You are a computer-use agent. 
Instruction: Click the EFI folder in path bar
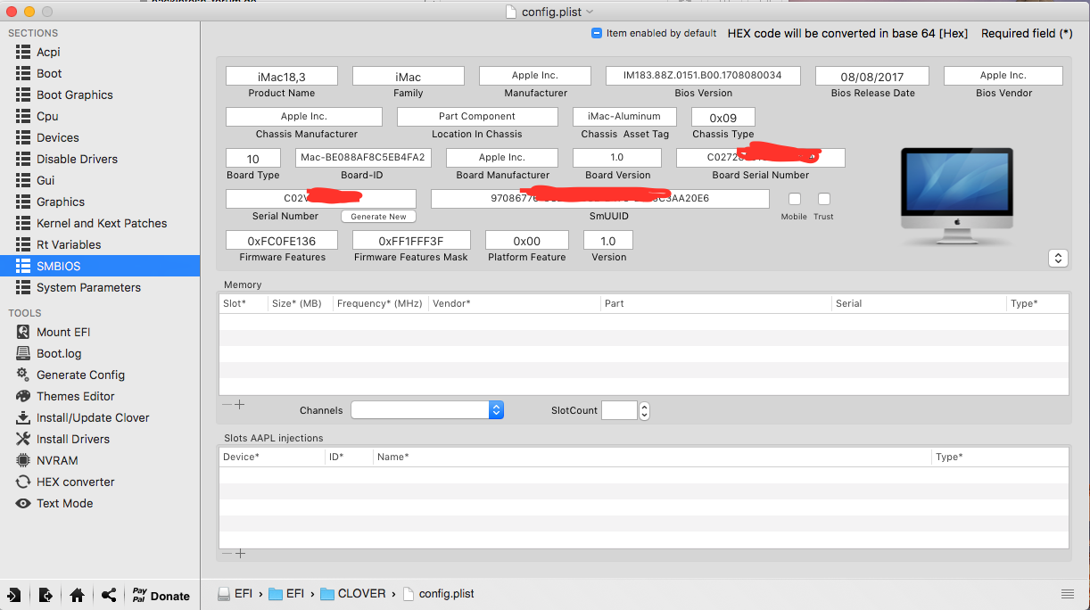(287, 593)
